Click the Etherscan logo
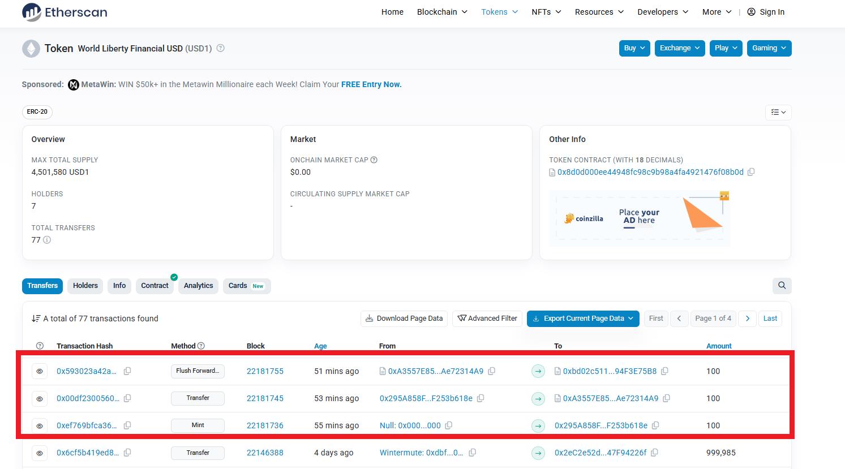This screenshot has width=845, height=469. [x=65, y=12]
